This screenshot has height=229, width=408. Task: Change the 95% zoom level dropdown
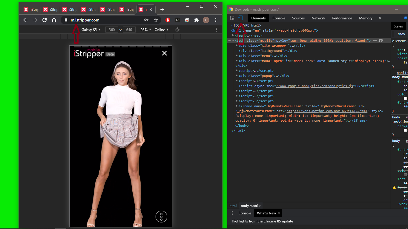point(146,30)
